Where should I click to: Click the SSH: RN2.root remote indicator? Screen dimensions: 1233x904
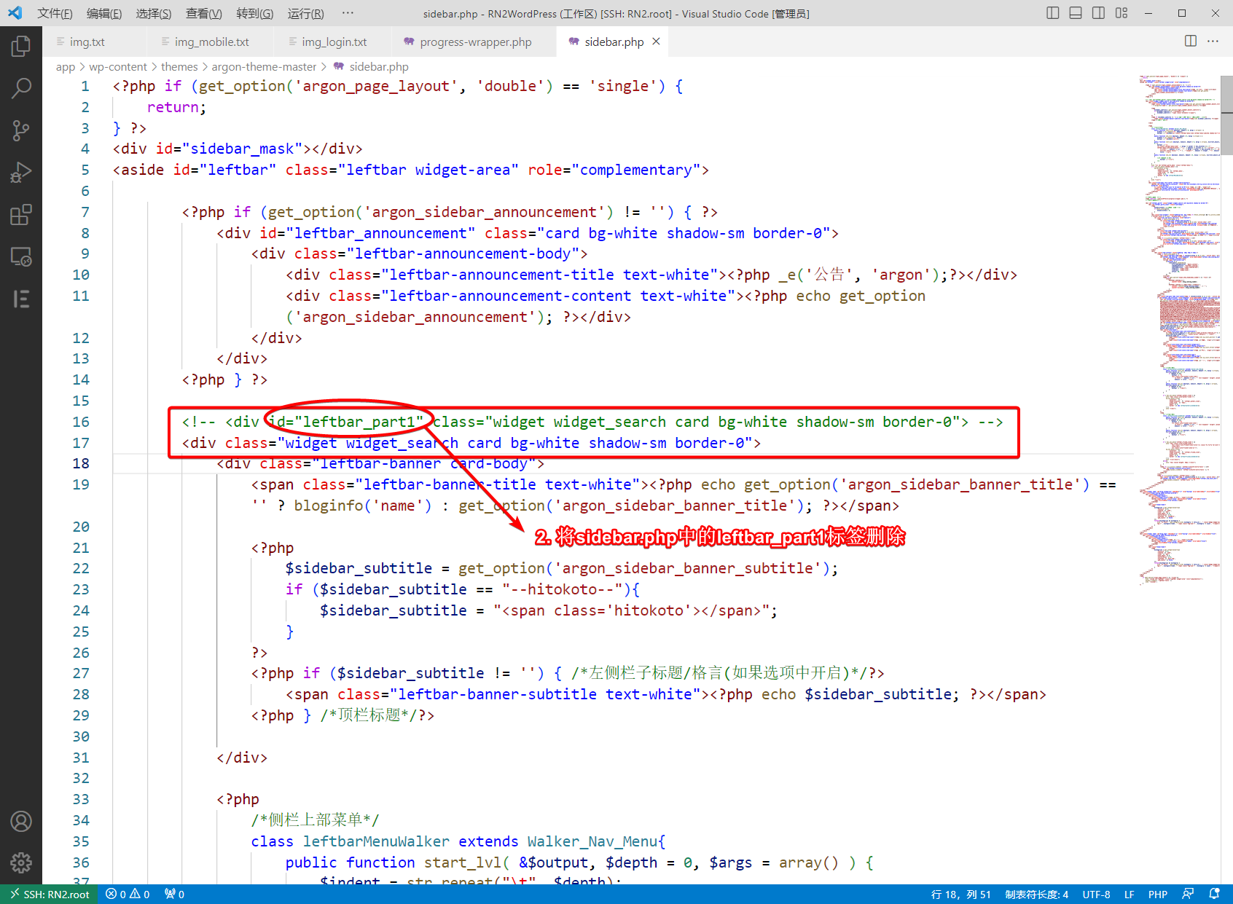point(50,895)
